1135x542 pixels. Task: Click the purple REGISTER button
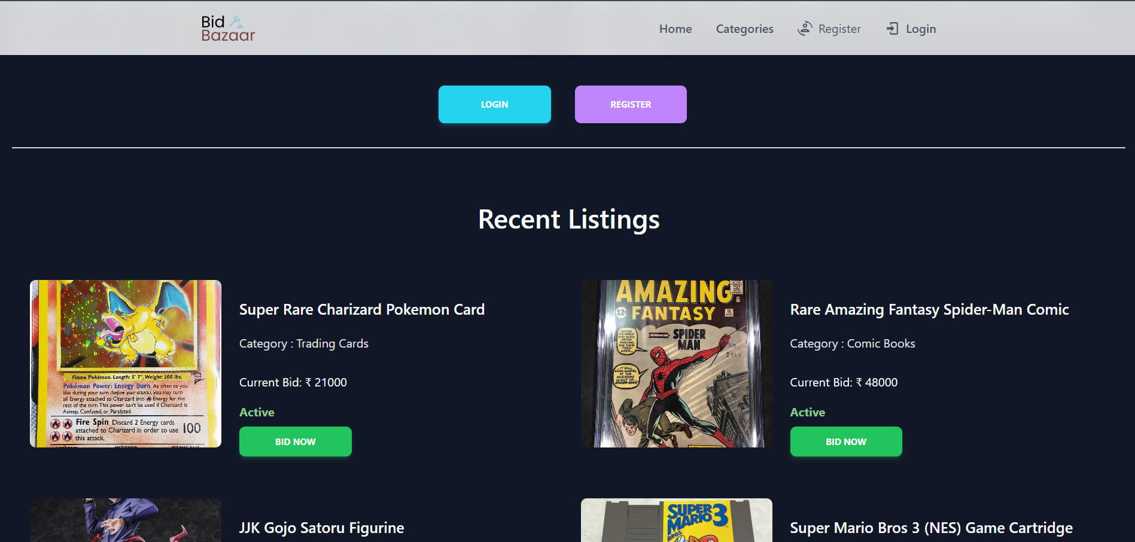click(x=631, y=104)
